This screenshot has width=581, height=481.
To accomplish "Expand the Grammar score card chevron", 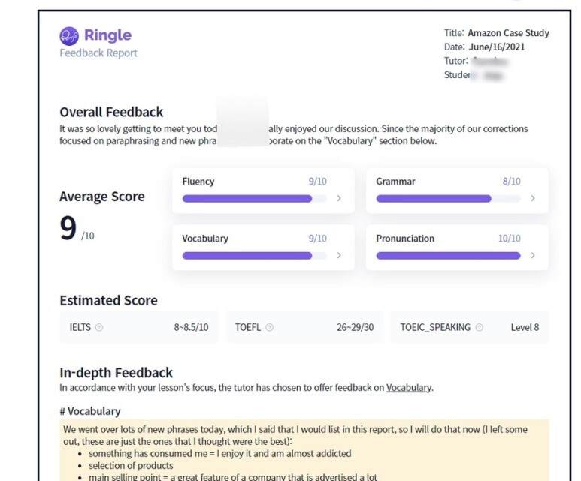I will (x=533, y=198).
